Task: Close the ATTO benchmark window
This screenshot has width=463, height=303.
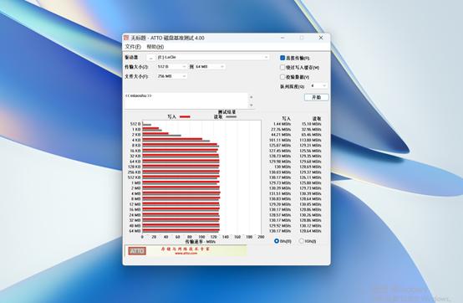Action: [x=321, y=38]
